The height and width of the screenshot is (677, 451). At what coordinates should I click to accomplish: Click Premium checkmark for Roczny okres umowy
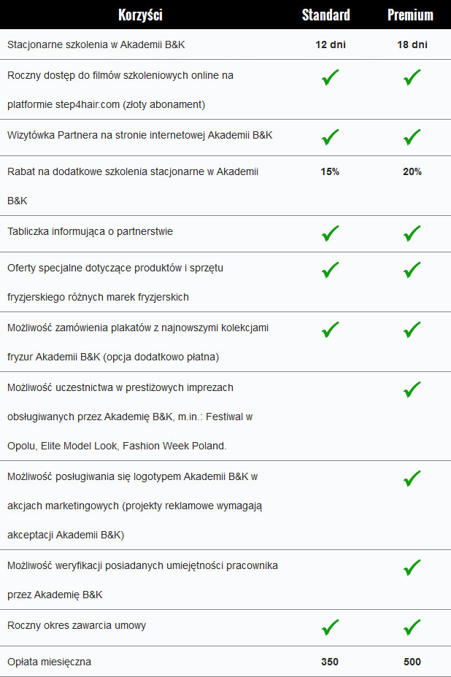pyautogui.click(x=412, y=628)
